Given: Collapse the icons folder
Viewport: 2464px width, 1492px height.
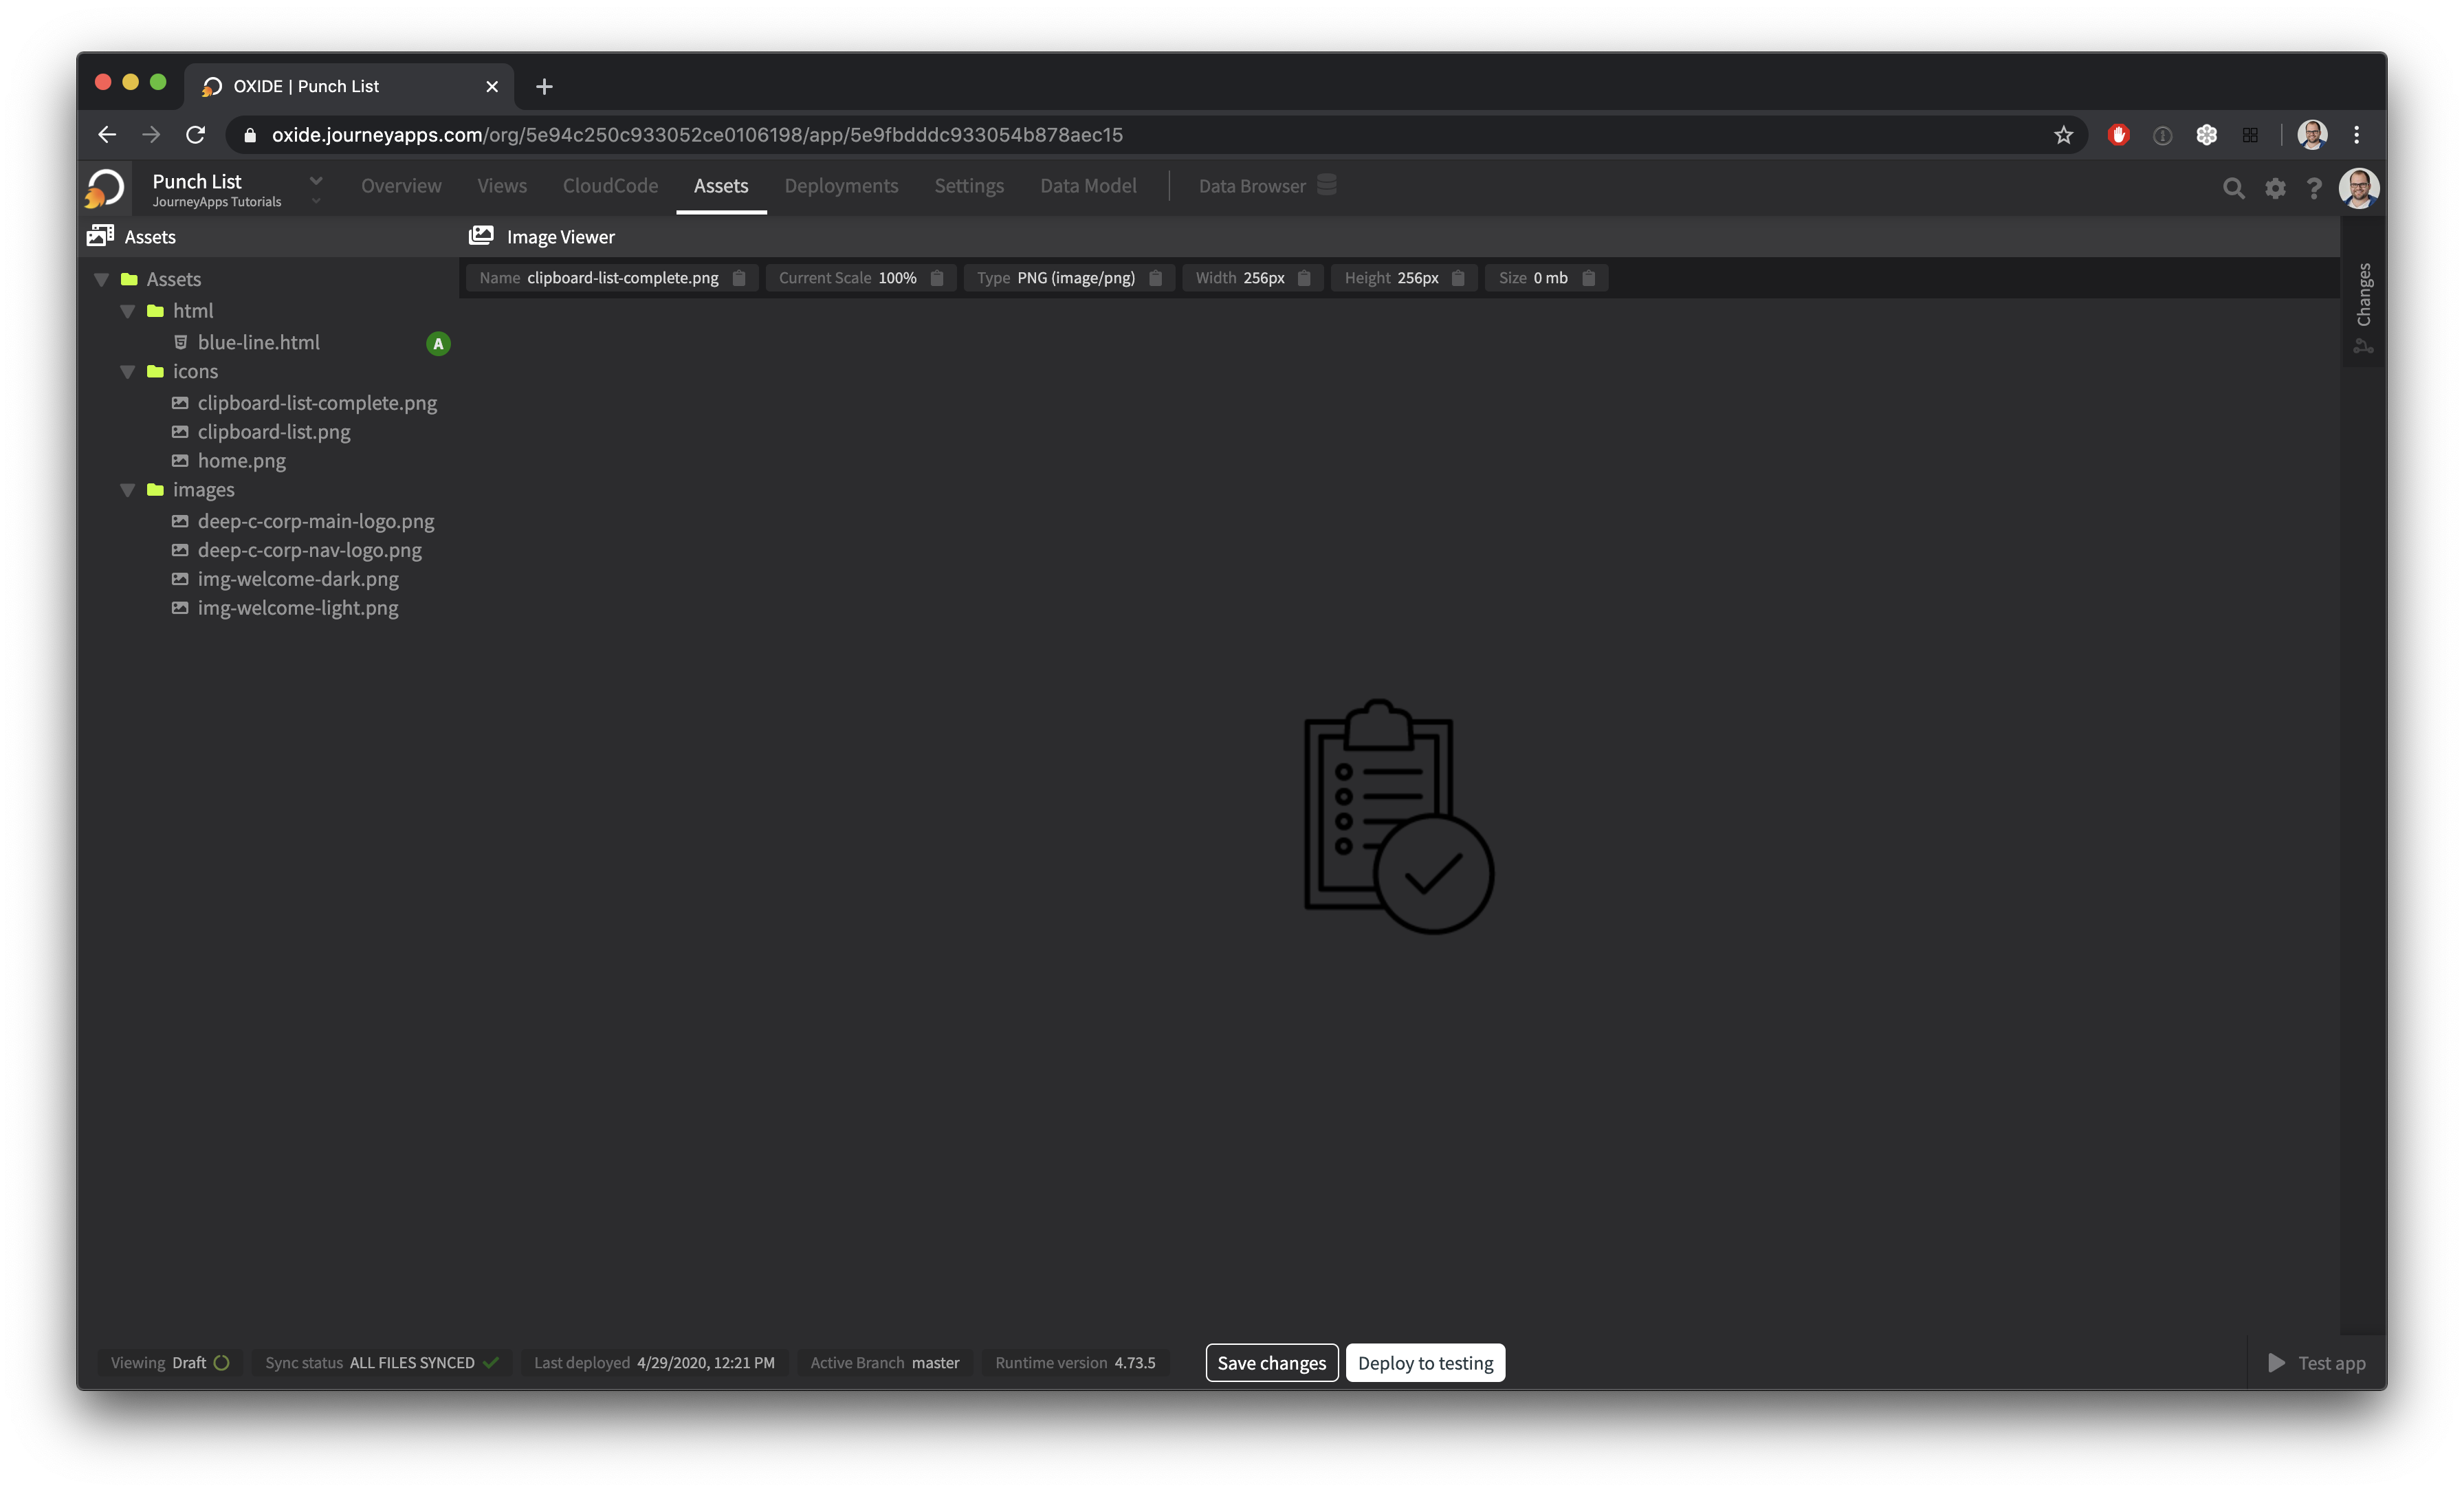Looking at the screenshot, I should (x=127, y=372).
